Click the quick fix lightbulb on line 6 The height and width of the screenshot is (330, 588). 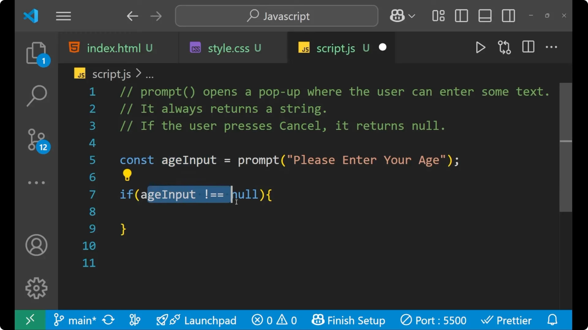(127, 175)
